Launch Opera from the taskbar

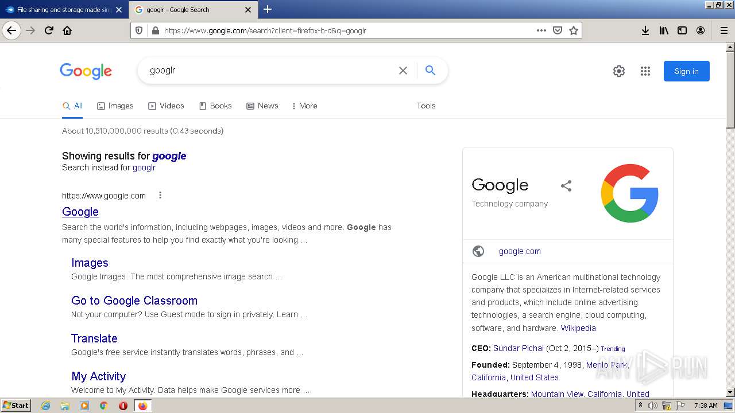tap(123, 406)
